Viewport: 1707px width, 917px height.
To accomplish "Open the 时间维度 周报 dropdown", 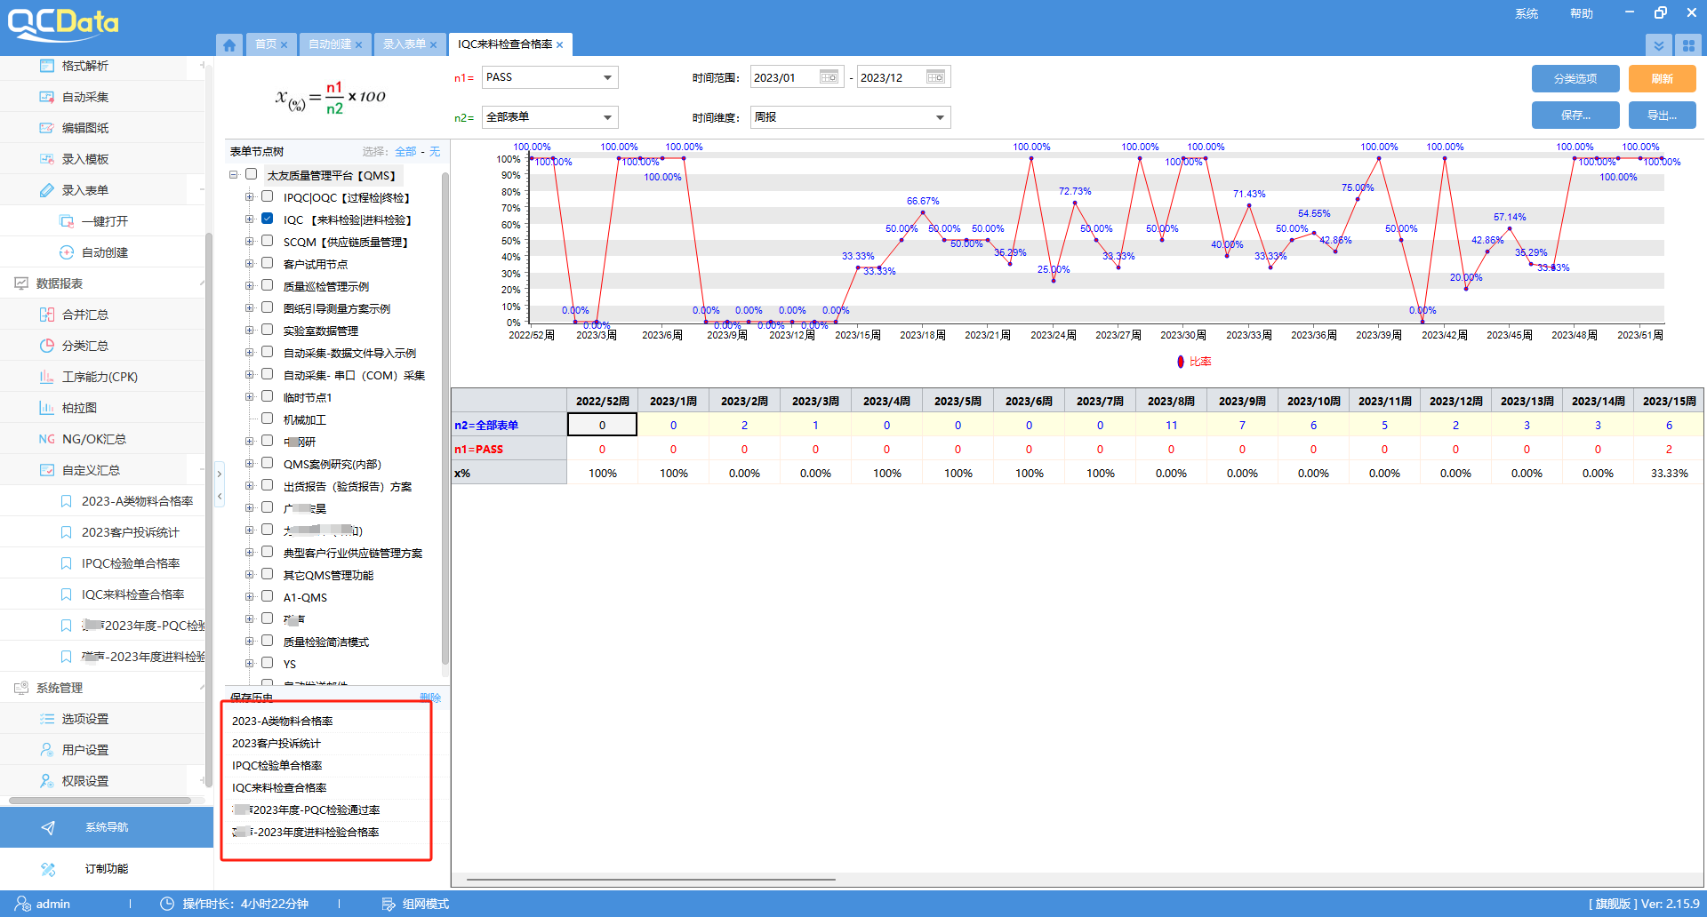I will coord(940,117).
